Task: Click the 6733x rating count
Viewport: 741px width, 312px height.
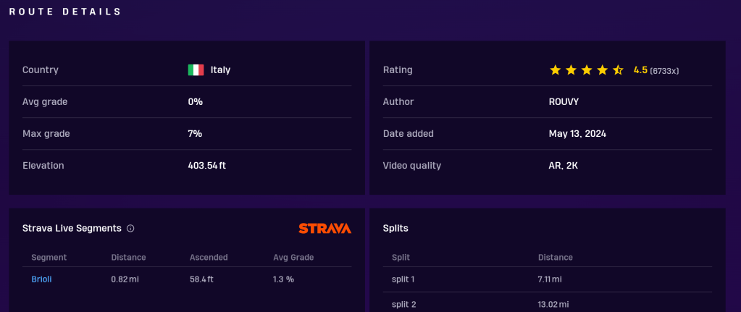Action: (664, 71)
